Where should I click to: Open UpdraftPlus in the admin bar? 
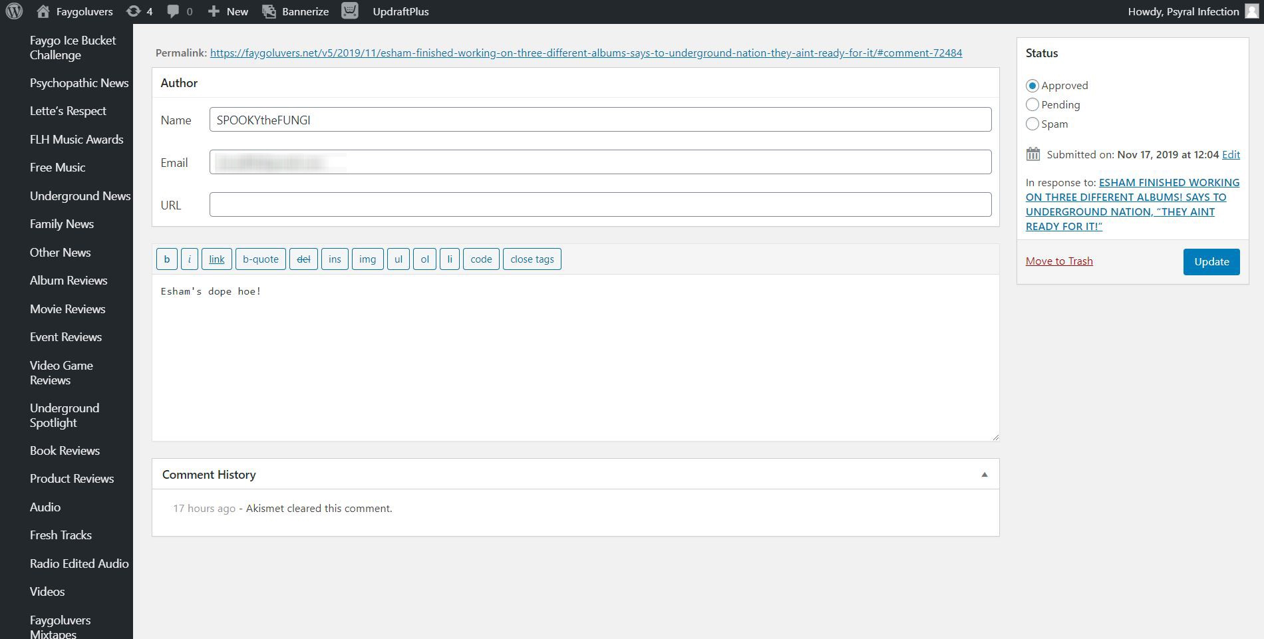[400, 11]
